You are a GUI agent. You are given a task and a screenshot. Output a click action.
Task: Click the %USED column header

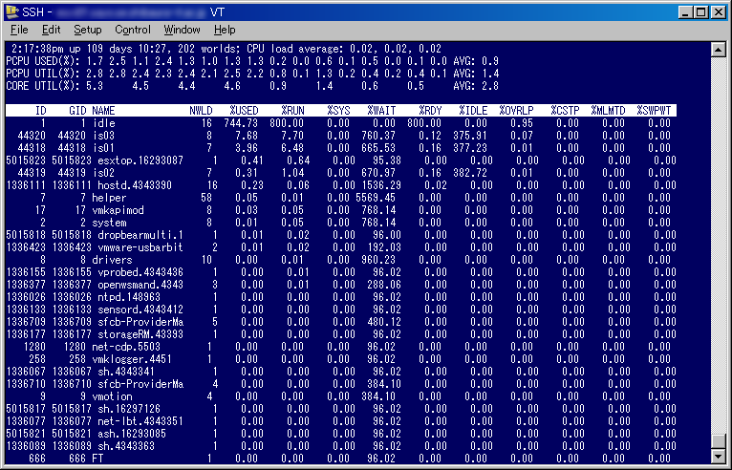click(x=245, y=111)
